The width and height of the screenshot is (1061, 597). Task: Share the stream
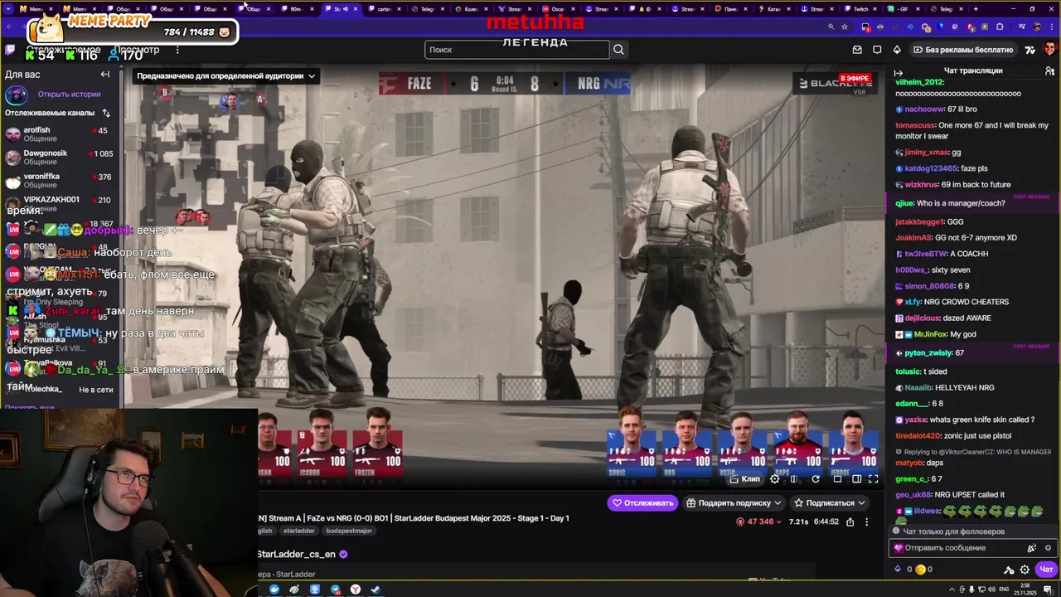[850, 522]
